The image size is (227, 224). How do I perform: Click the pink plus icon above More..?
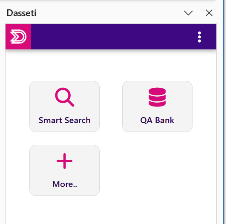click(65, 161)
